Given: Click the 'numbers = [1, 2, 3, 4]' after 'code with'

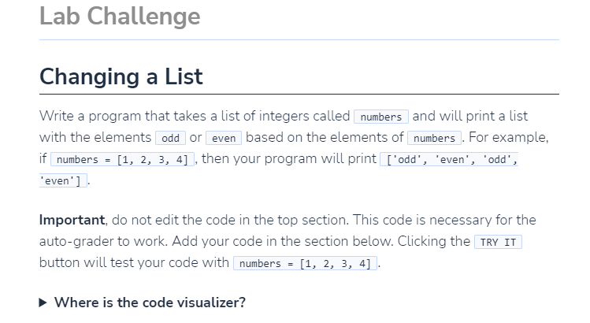Looking at the screenshot, I should 305,263.
